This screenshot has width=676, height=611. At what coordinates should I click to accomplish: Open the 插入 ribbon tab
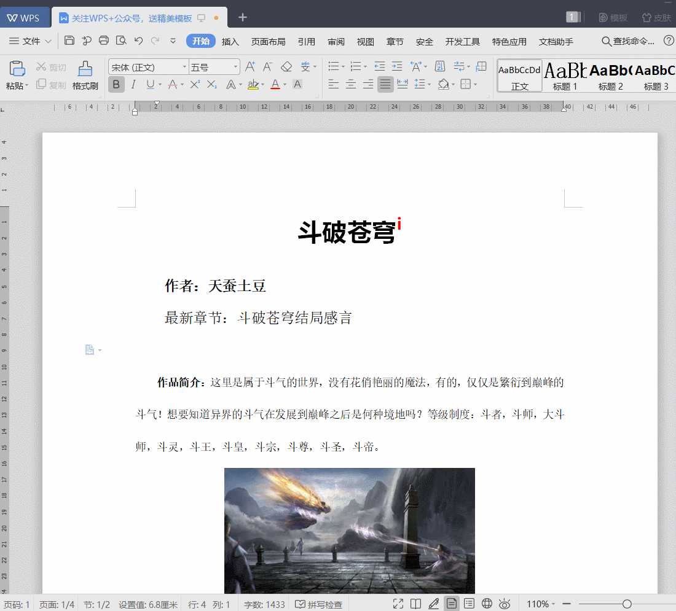230,41
